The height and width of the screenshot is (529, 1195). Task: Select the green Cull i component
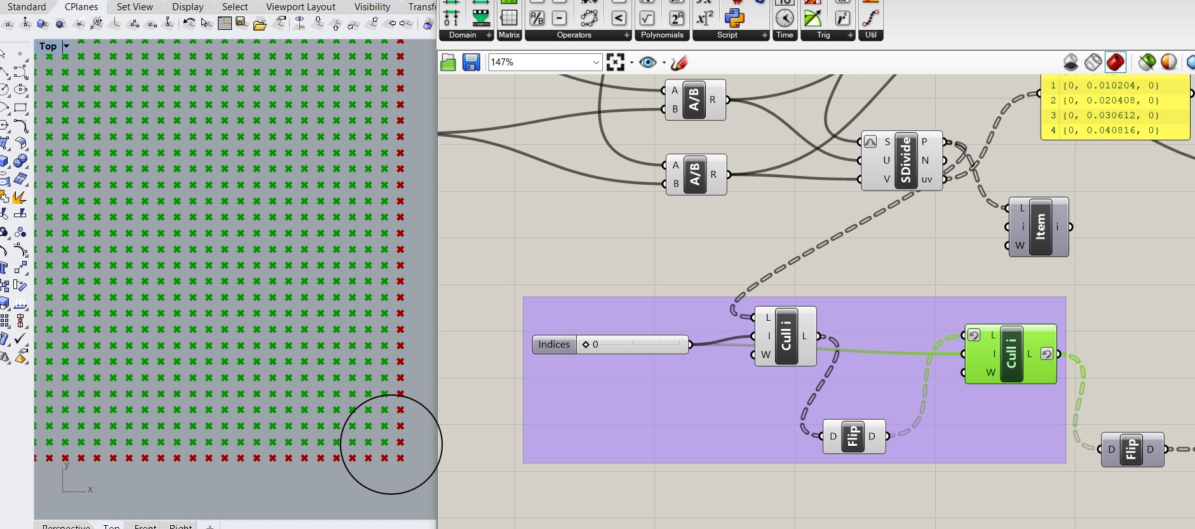click(x=1011, y=354)
